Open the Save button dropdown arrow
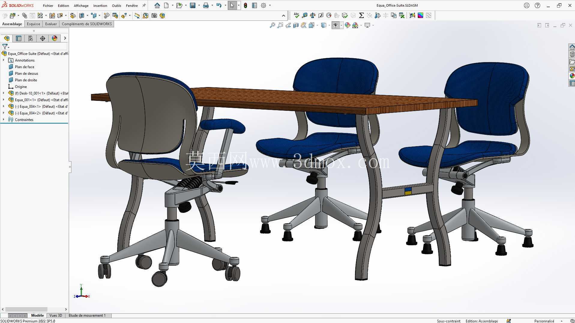Image resolution: width=575 pixels, height=323 pixels. [199, 5]
